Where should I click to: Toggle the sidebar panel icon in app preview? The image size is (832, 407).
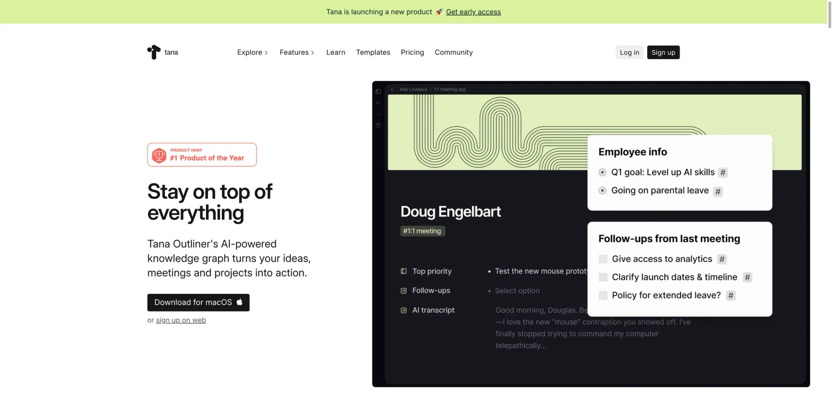(x=378, y=91)
